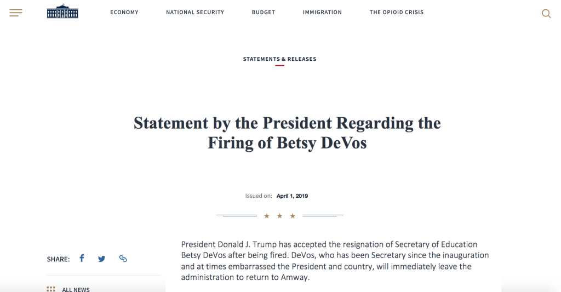561x292 pixels.
Task: Select Budget in the top navigation
Action: [264, 12]
